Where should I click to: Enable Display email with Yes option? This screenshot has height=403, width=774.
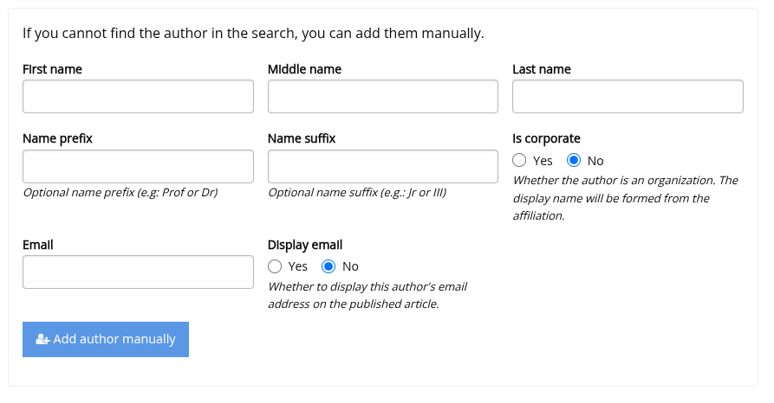point(275,266)
